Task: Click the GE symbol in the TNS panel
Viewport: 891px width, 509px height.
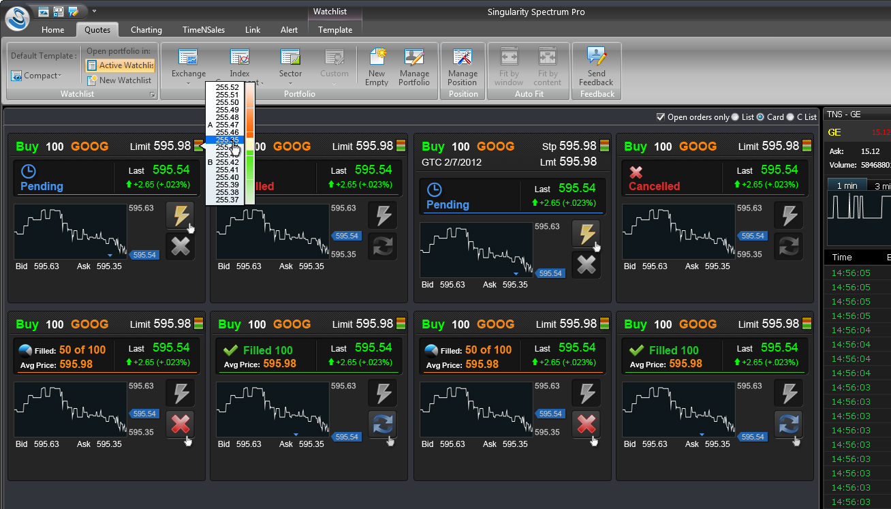Action: click(834, 132)
